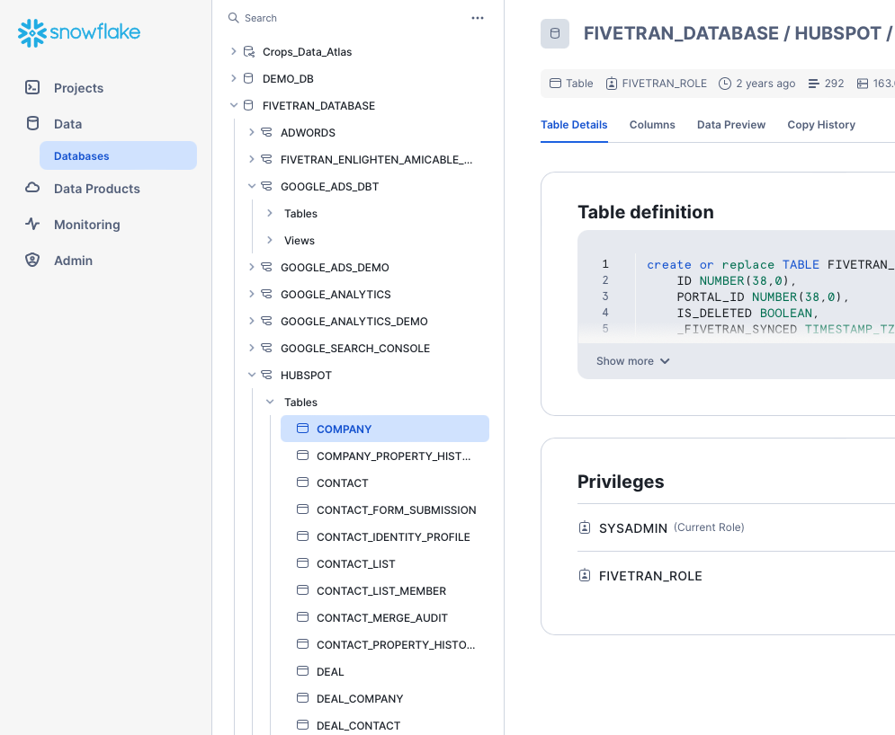The height and width of the screenshot is (735, 895).
Task: Click the FIVETRAN_ROLE role icon in Privileges
Action: [585, 575]
